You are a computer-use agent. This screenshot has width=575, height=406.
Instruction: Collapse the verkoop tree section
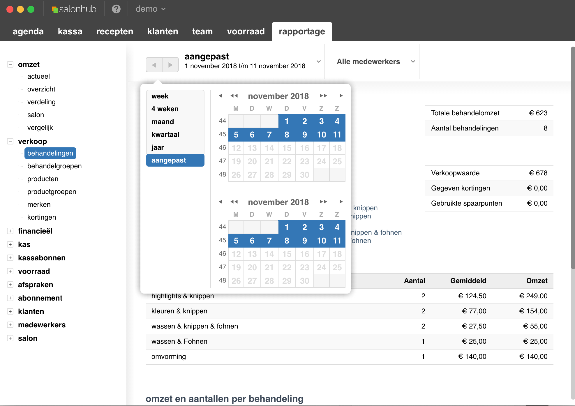tap(10, 141)
